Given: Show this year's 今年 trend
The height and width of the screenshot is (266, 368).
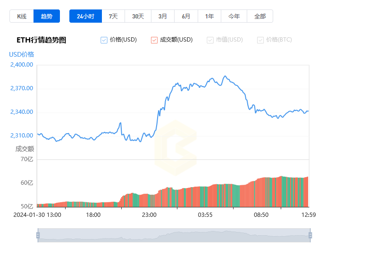Looking at the screenshot, I should pyautogui.click(x=234, y=16).
